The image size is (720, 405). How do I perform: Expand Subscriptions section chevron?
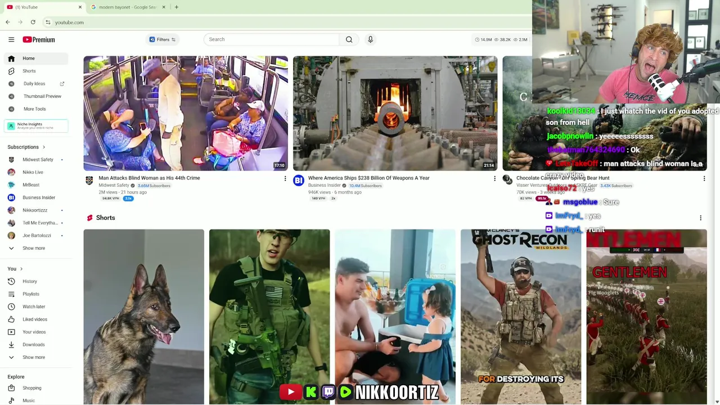[x=44, y=147]
